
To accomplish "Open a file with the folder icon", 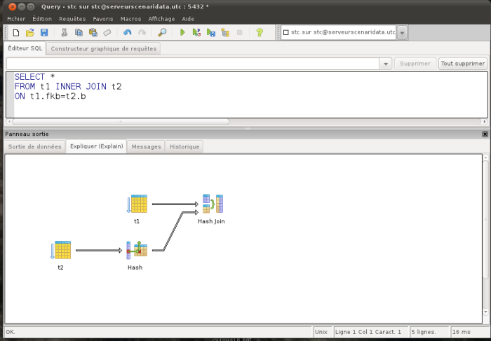I will pos(30,32).
